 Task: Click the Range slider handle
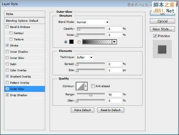pyautogui.click(x=91, y=95)
